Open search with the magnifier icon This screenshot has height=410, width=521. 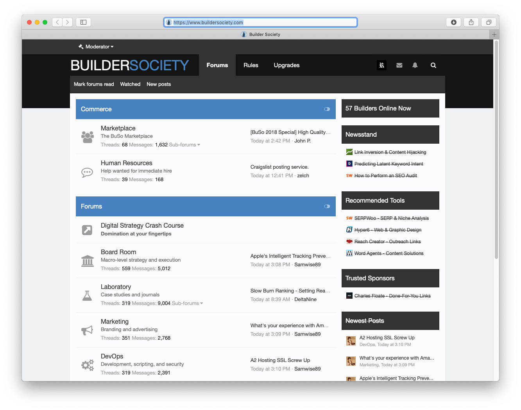tap(433, 65)
